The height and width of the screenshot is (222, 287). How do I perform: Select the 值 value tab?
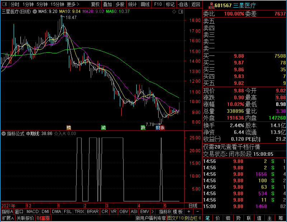click(x=259, y=218)
